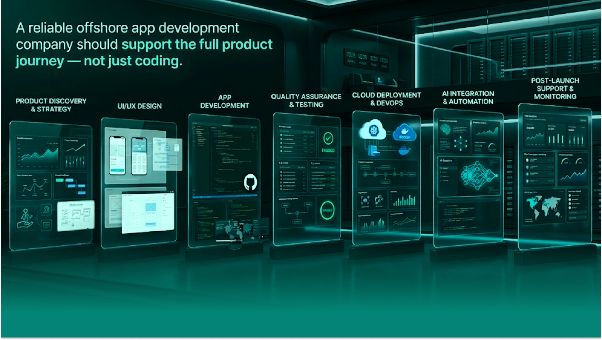Click the "QUALITY ASSURANCE & TESTING" heading
The height and width of the screenshot is (340, 602).
pyautogui.click(x=306, y=100)
